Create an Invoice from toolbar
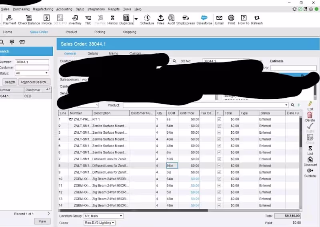320x227 pixels. pos(46,20)
